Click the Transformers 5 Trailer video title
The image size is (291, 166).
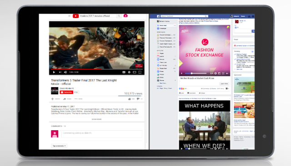click(x=84, y=82)
